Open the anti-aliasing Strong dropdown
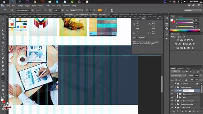 tap(76, 10)
